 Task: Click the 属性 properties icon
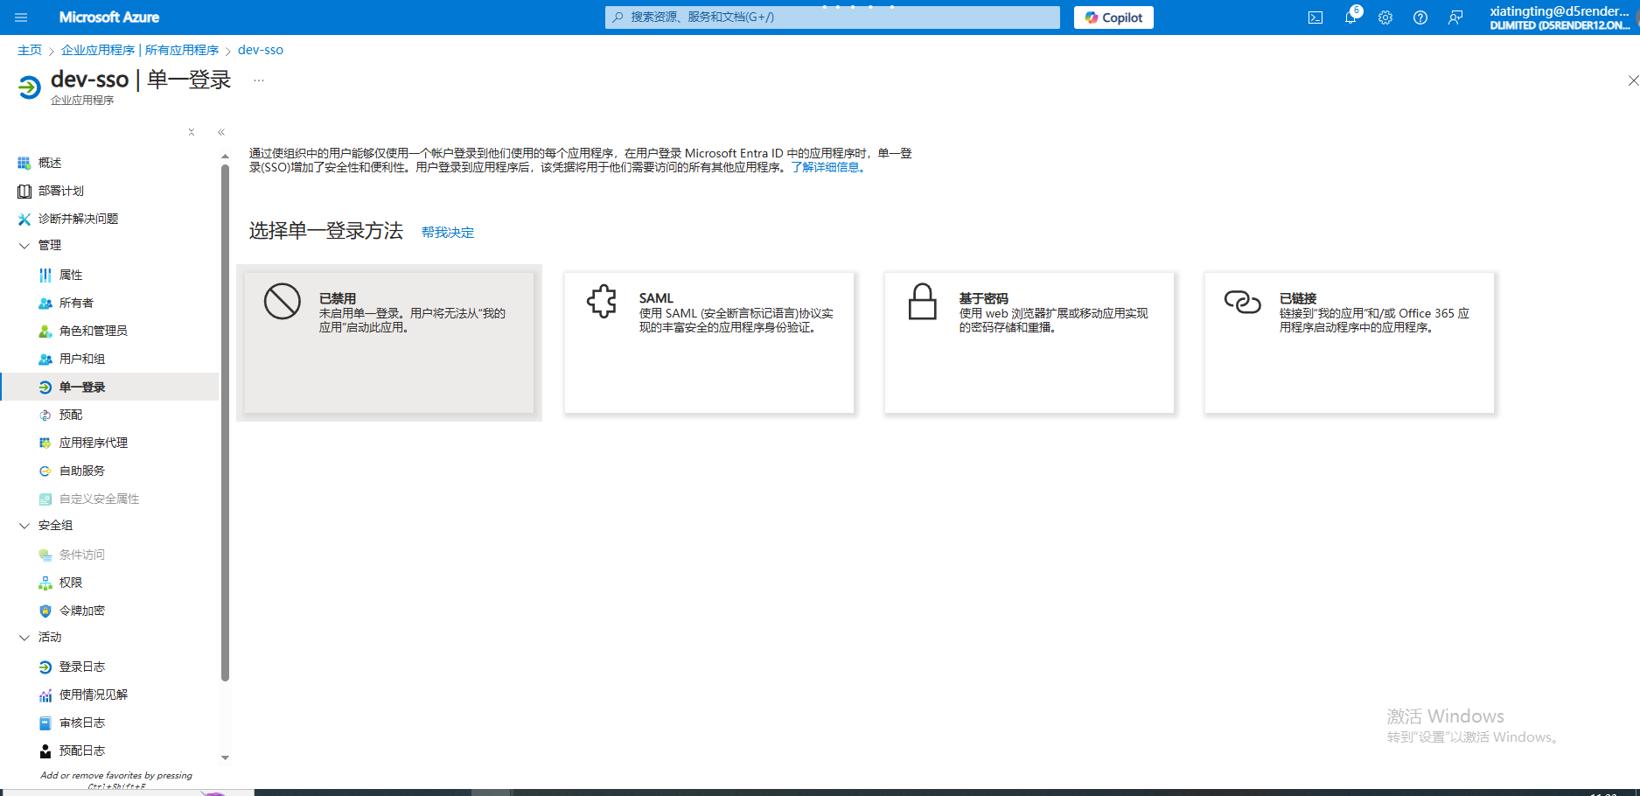pyautogui.click(x=45, y=276)
